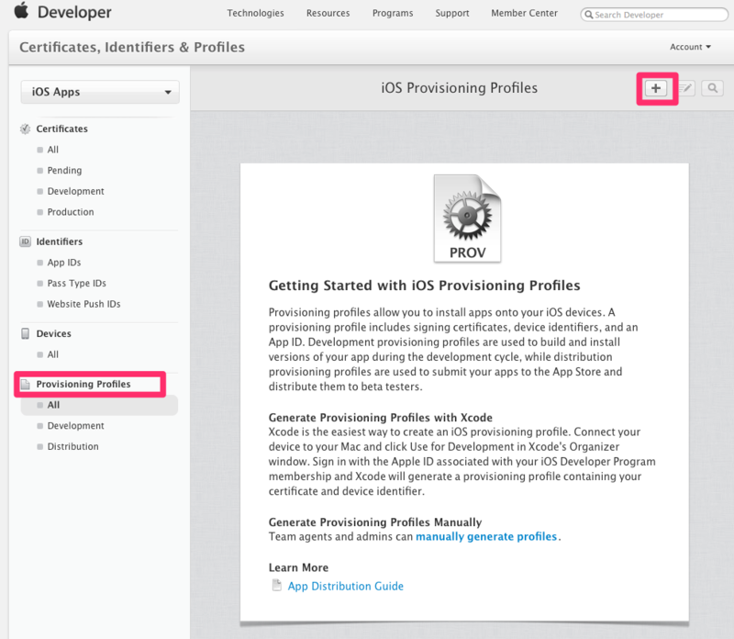734x639 pixels.
Task: Click the Provisioning Profiles document icon
Action: (26, 384)
